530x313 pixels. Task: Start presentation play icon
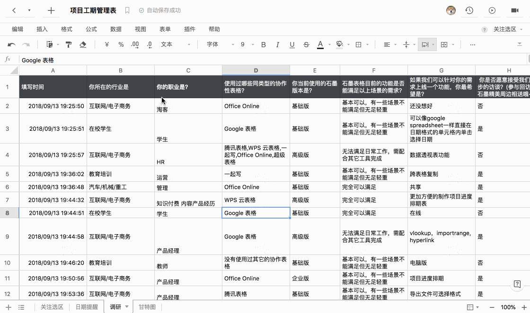[x=492, y=10]
